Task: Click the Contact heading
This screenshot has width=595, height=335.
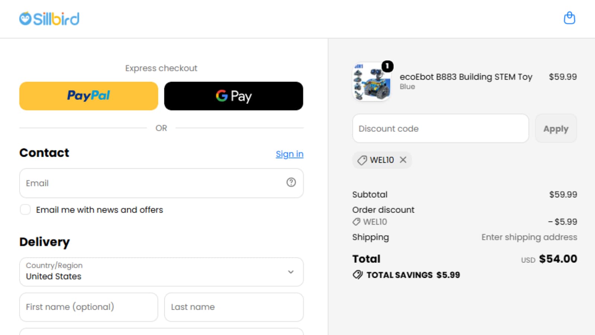Action: pos(44,153)
